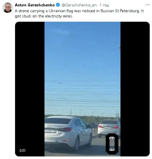Click the object at video's right edge sky
Image resolution: width=152 pixels, height=159 pixels.
[x=120, y=48]
